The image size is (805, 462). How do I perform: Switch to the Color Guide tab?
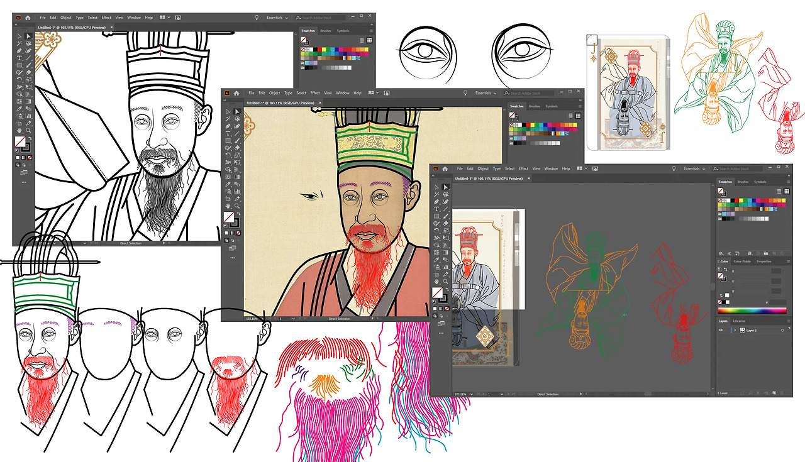(x=742, y=261)
